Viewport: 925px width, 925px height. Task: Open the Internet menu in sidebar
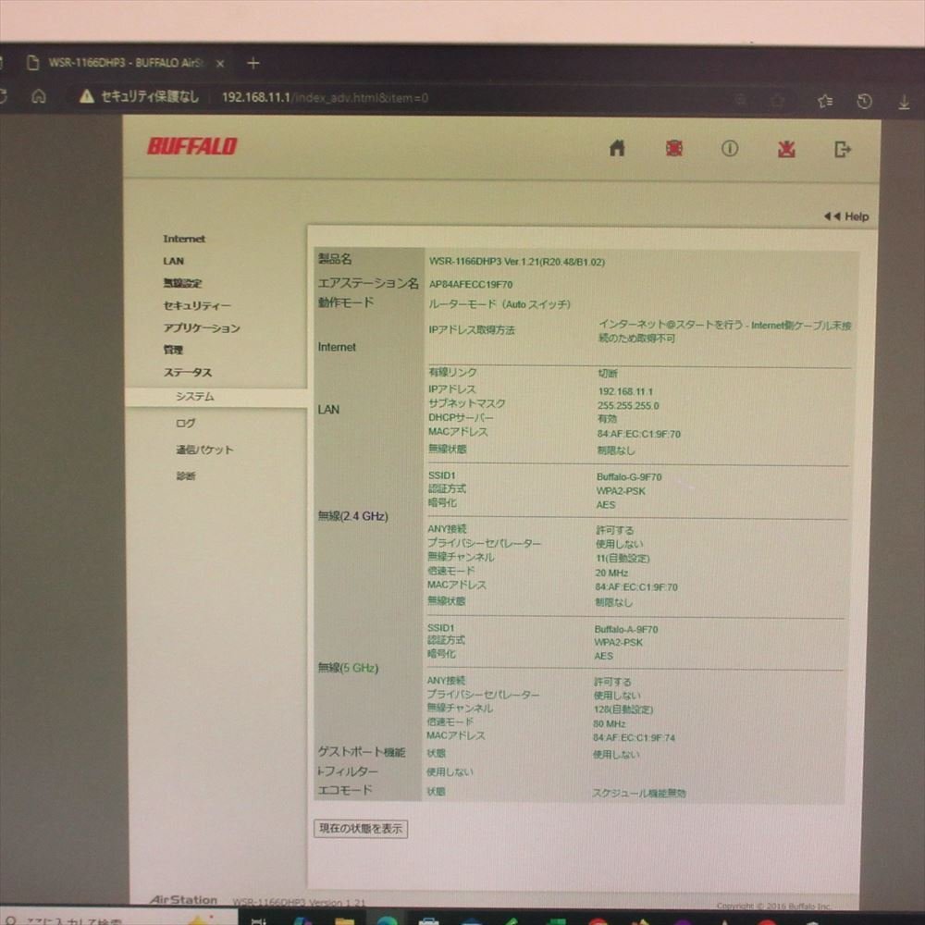tap(184, 239)
